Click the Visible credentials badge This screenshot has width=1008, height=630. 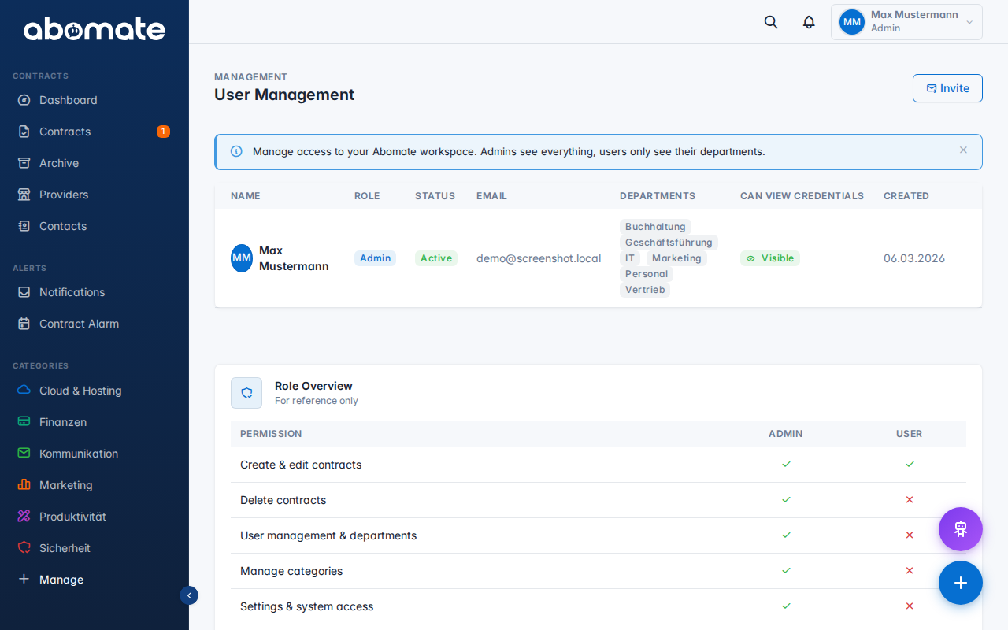point(770,258)
